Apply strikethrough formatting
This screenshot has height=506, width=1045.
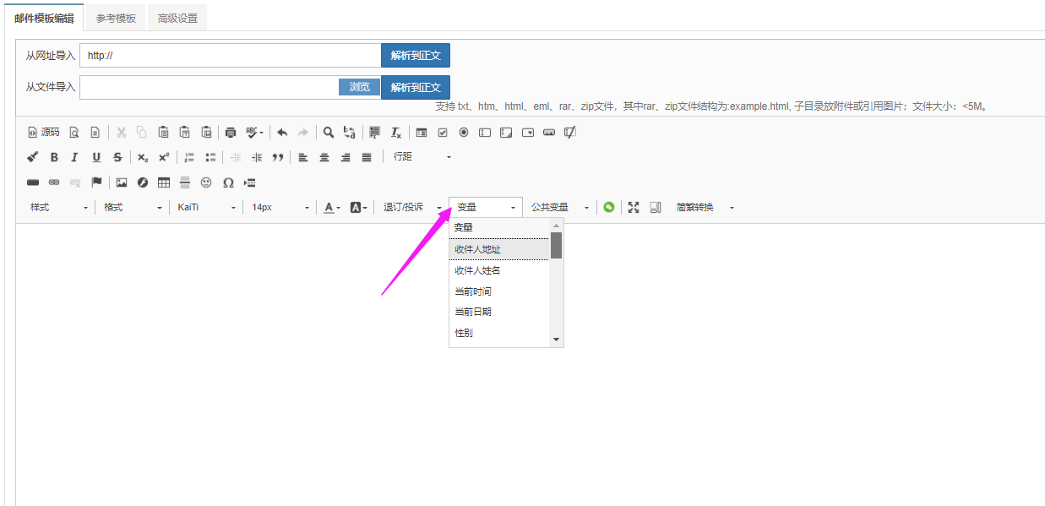[x=117, y=157]
